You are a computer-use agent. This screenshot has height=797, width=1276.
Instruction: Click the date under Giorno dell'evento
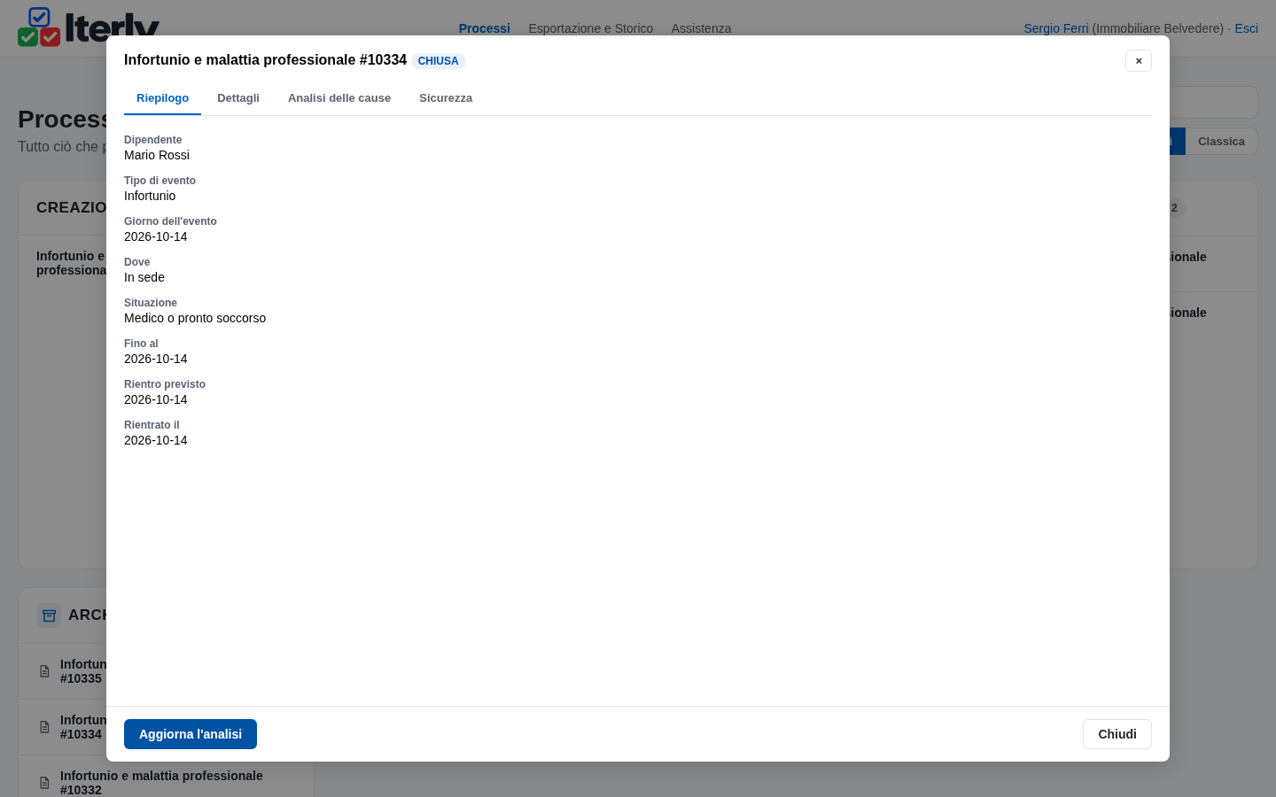pyautogui.click(x=156, y=236)
